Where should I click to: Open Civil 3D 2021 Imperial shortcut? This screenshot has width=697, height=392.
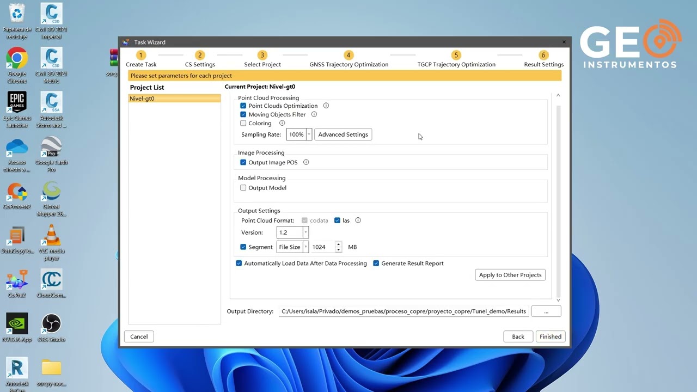[51, 21]
